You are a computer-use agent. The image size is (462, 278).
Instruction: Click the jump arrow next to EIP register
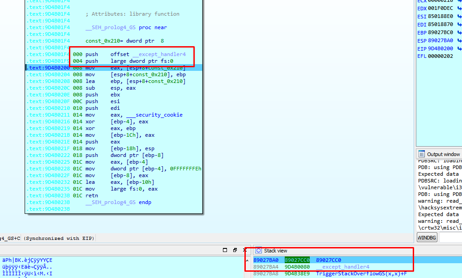pos(459,48)
